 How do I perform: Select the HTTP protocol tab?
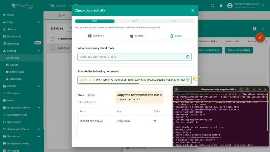tap(95, 21)
